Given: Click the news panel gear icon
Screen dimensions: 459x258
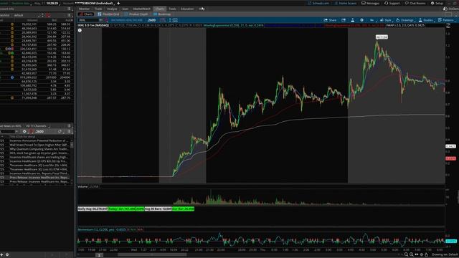Looking at the screenshot, I should [x=24, y=132].
